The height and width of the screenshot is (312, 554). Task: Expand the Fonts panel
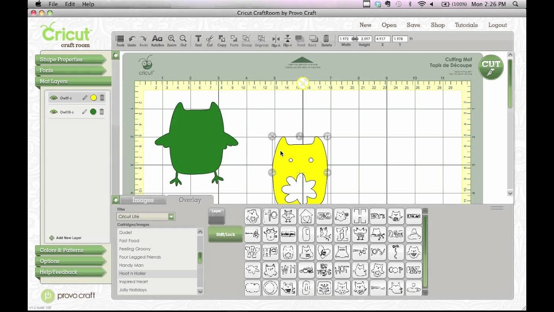pyautogui.click(x=71, y=70)
